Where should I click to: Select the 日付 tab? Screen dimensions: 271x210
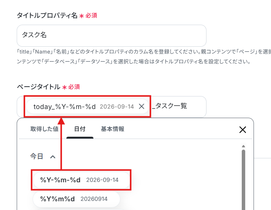click(x=80, y=129)
